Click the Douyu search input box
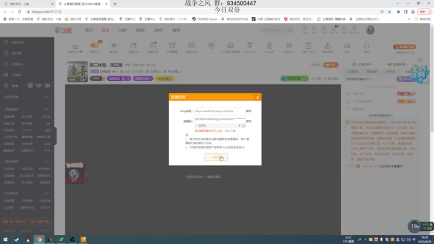 pyautogui.click(x=273, y=30)
